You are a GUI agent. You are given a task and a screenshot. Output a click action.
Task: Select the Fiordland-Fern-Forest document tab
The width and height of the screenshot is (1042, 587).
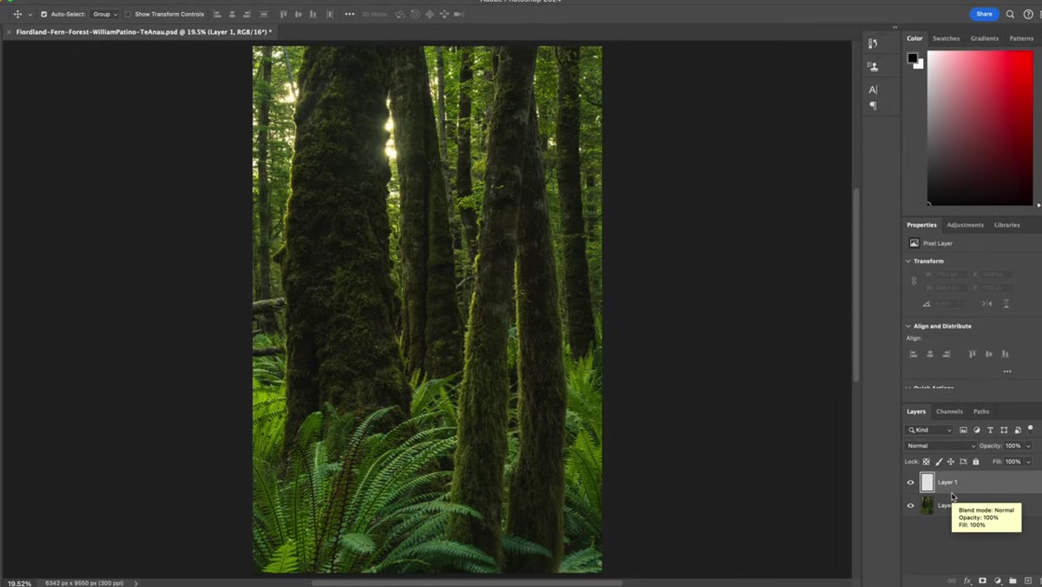pyautogui.click(x=143, y=32)
